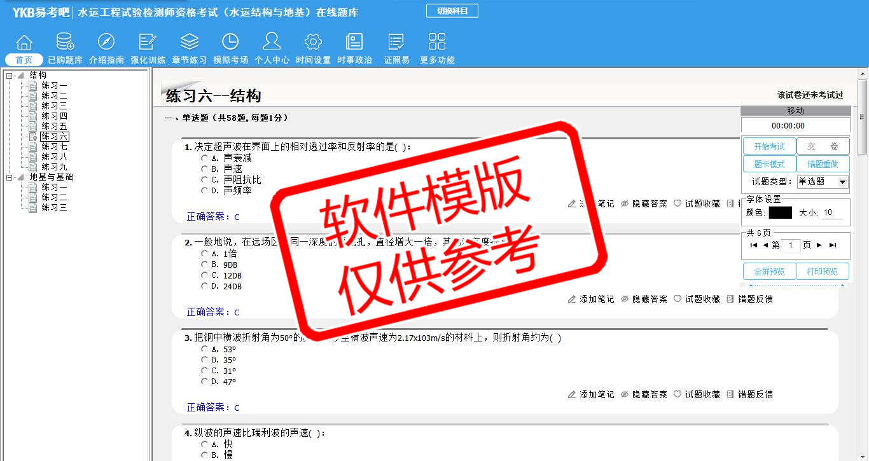
Task: Collapse the 地基与基础 tree node
Action: pyautogui.click(x=10, y=177)
